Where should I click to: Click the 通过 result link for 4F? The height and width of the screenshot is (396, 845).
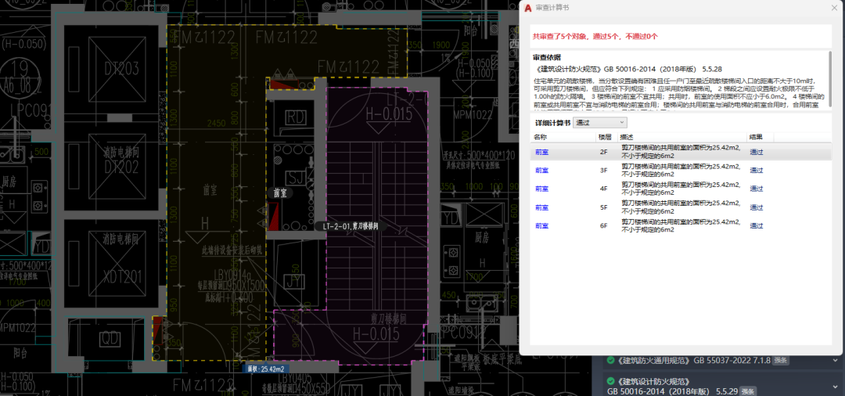click(757, 189)
